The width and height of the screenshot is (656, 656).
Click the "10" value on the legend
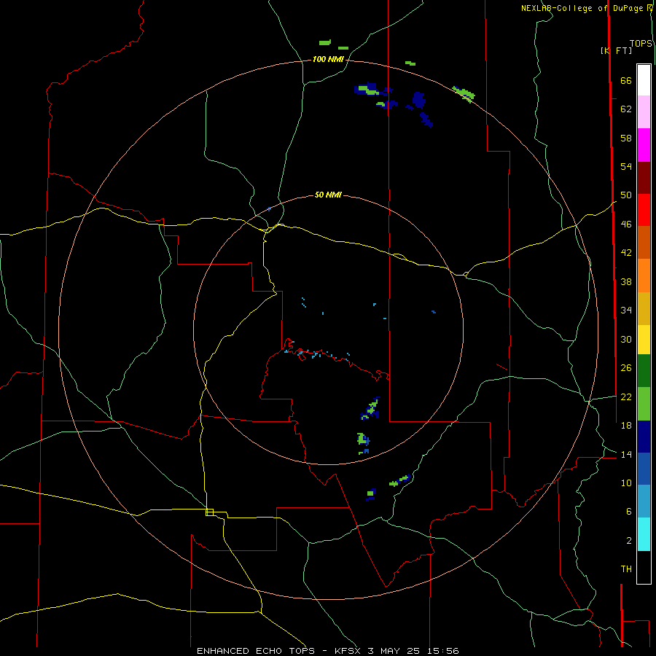click(626, 483)
